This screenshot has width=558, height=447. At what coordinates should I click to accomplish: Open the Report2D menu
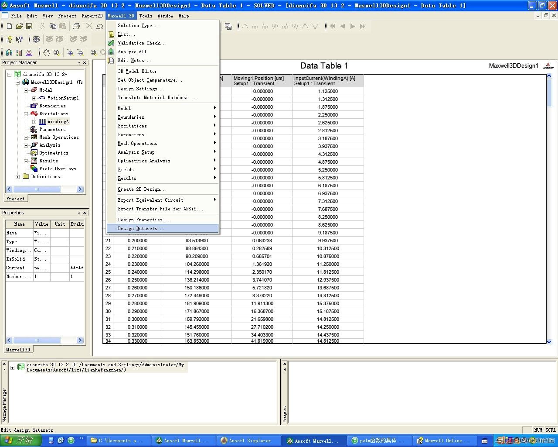point(92,16)
